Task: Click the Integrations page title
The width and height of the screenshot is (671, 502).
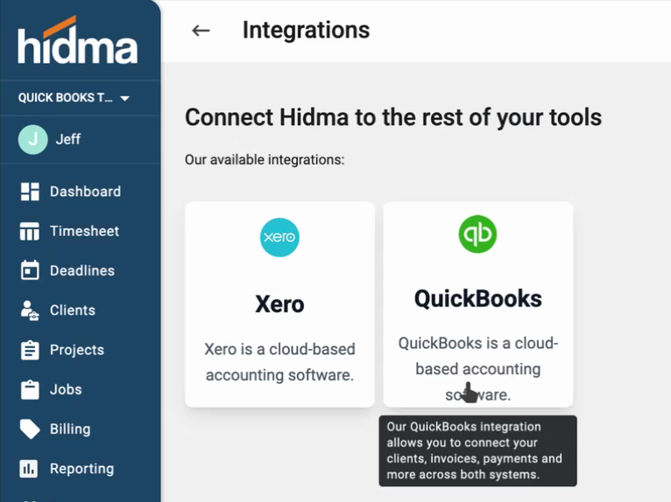Action: (x=306, y=31)
